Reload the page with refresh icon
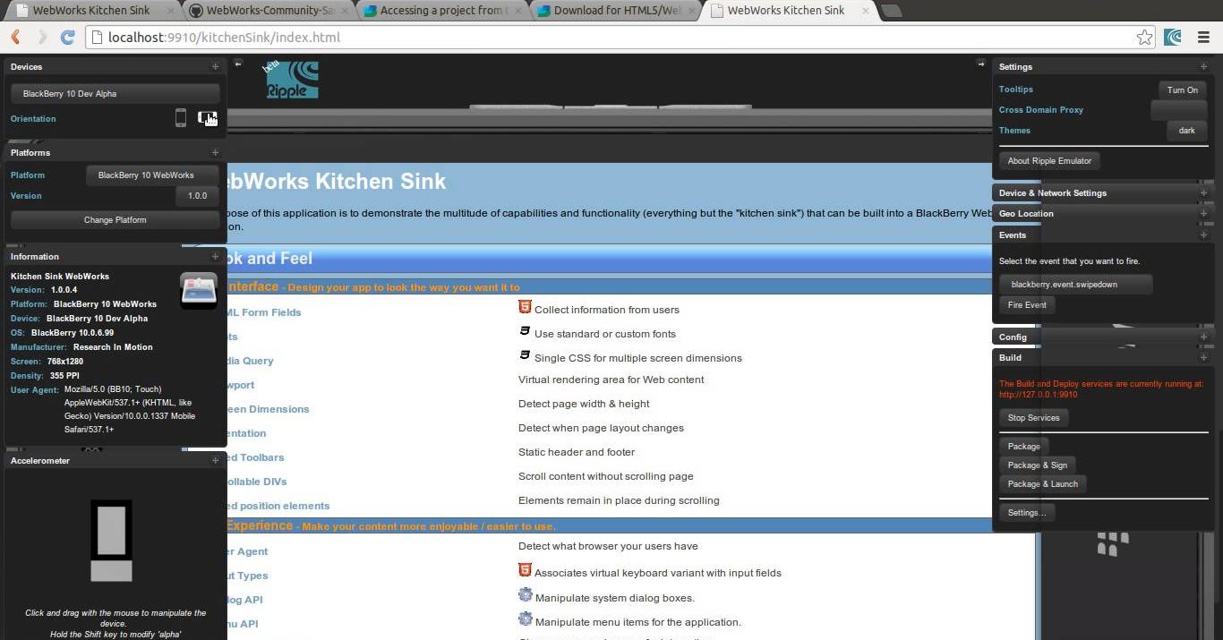 pyautogui.click(x=67, y=38)
